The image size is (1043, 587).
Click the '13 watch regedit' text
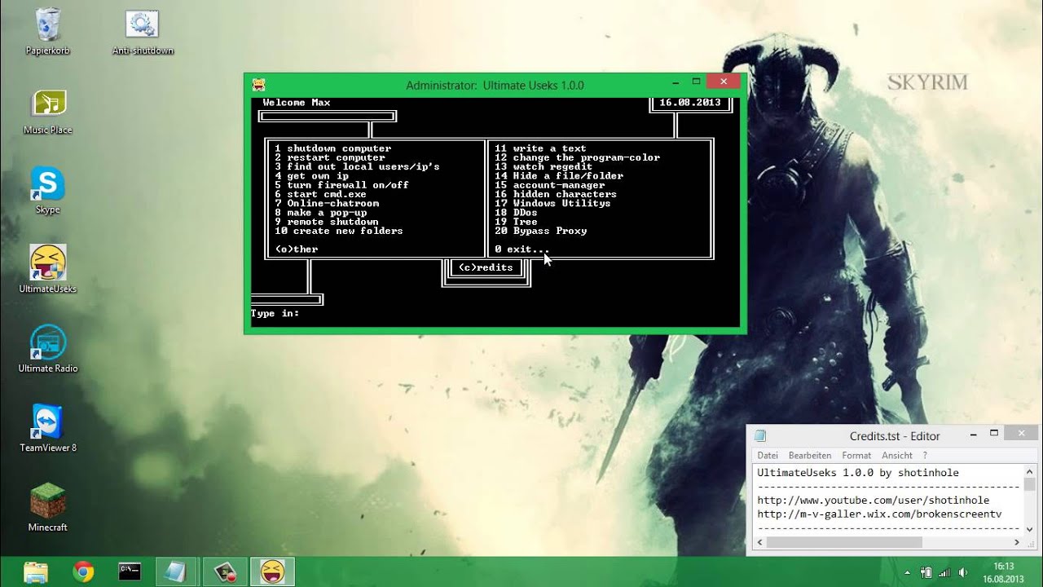pyautogui.click(x=544, y=167)
